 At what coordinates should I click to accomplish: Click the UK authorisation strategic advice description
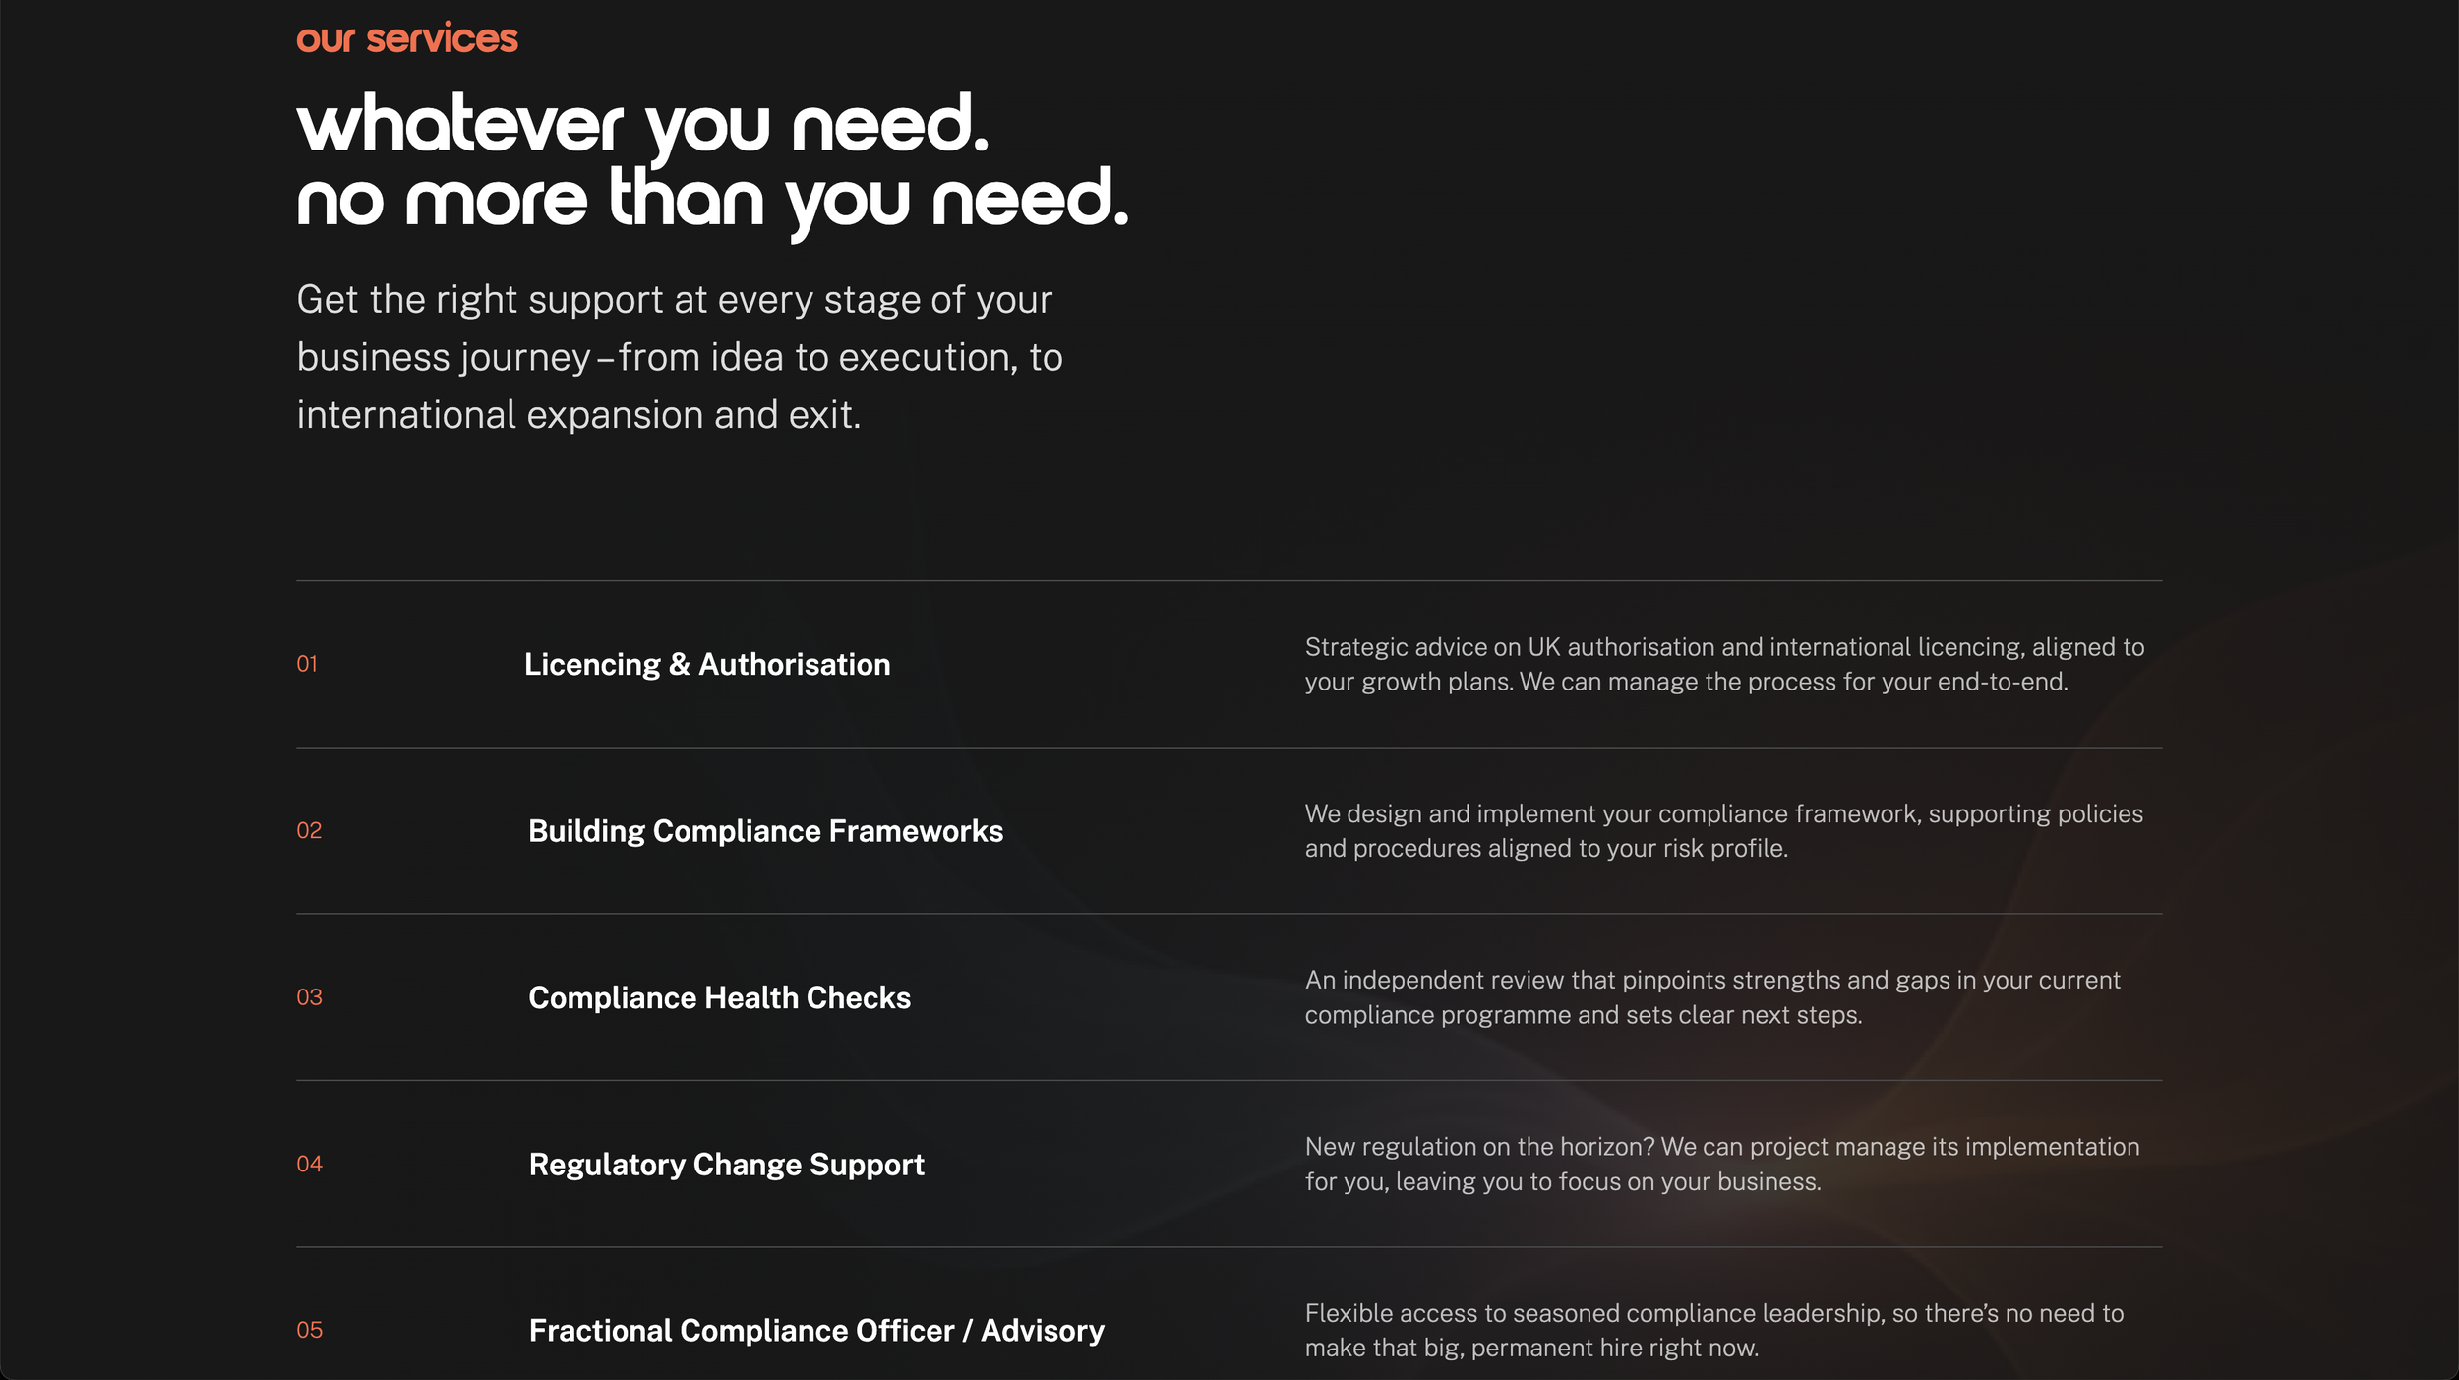(x=1723, y=665)
